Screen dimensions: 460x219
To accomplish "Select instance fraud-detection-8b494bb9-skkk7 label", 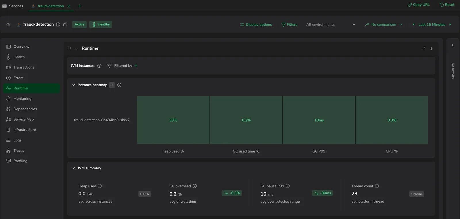I will click(x=102, y=120).
